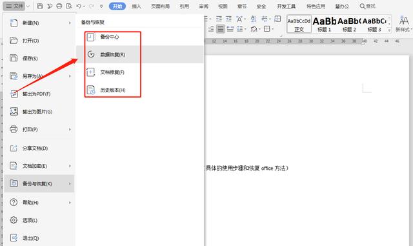Click the distributed alignment icon
The width and height of the screenshot is (413, 246).
pos(230,29)
